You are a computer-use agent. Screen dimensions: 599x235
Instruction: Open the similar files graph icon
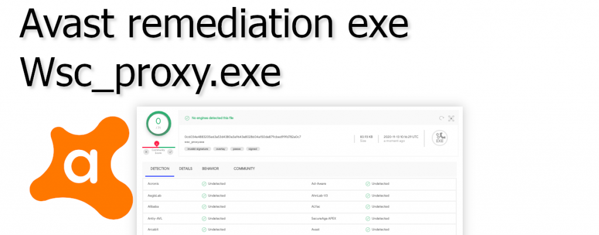[x=451, y=118]
